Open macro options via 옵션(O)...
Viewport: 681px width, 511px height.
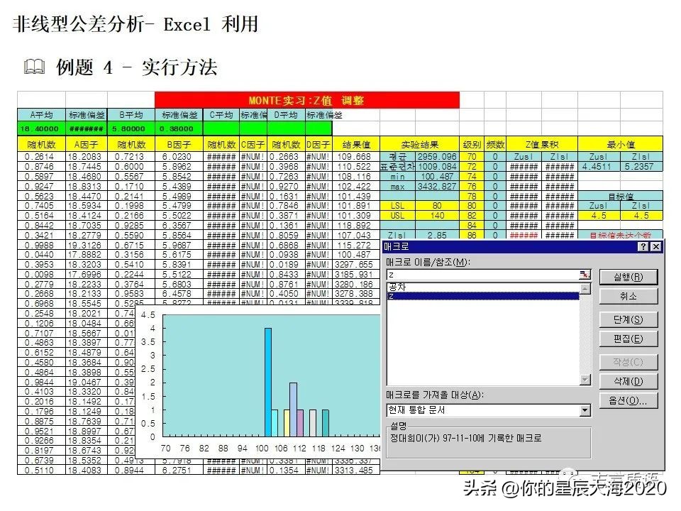coord(629,402)
